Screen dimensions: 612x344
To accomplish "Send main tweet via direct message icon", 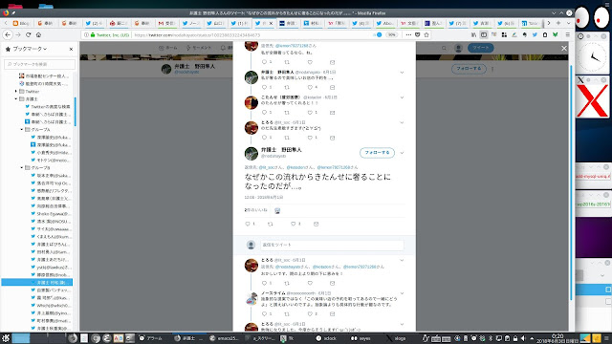I will pyautogui.click(x=317, y=224).
